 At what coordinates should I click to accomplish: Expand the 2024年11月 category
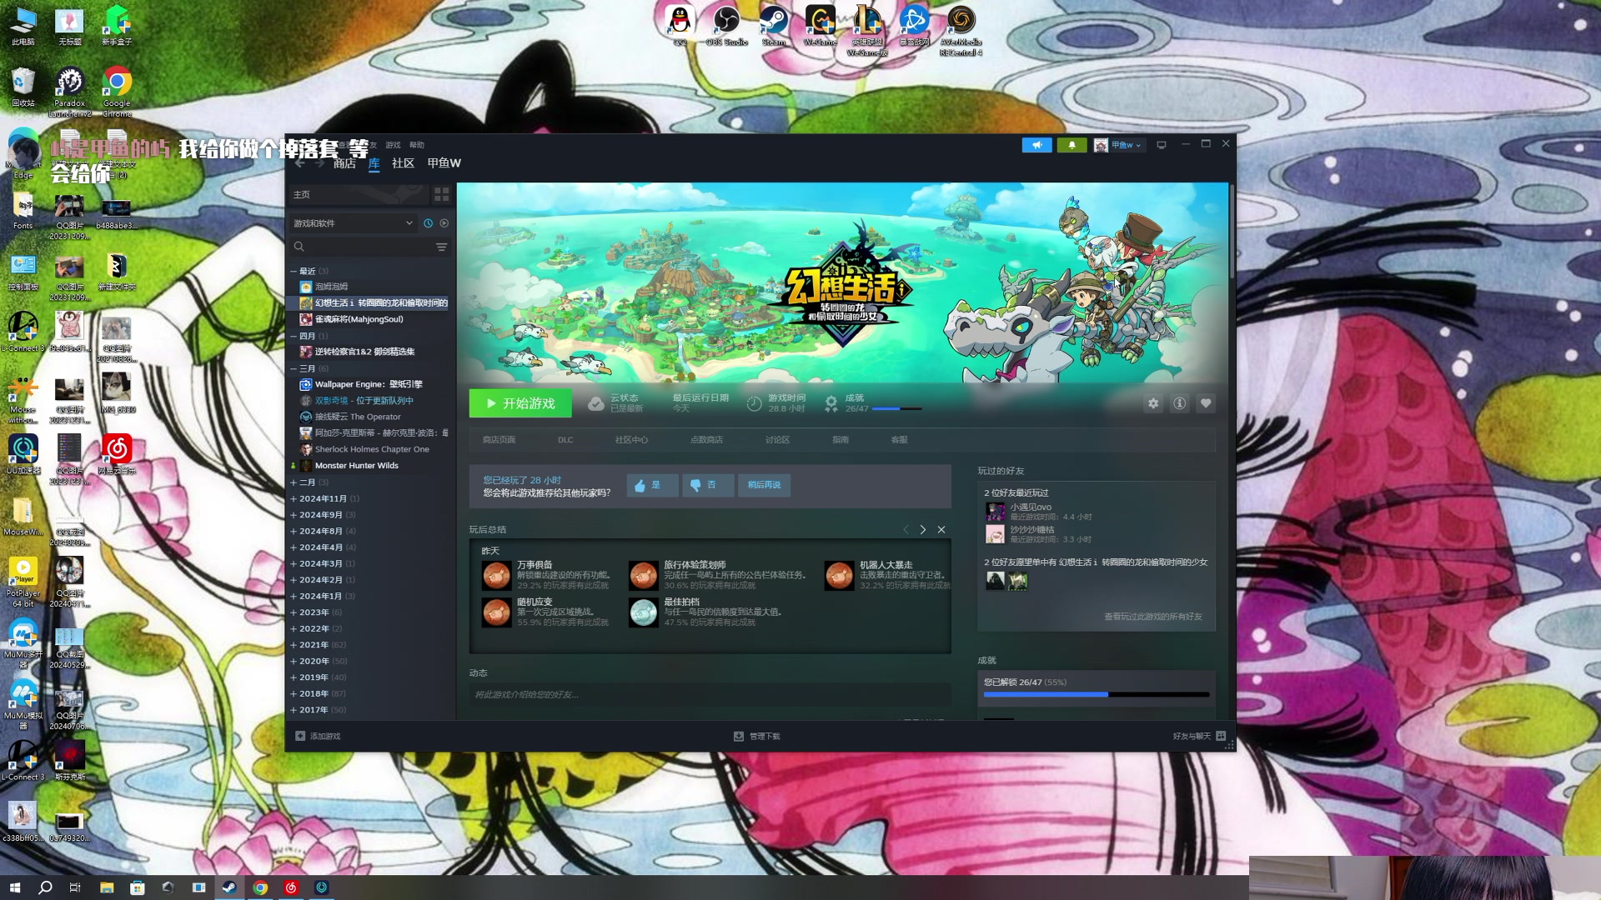(x=294, y=498)
